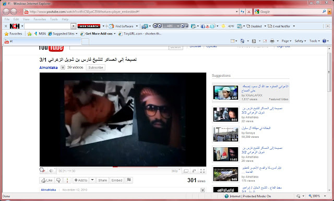Viewport: 334px width, 201px height.
Task: Click the Subscribe button
Action: point(96,67)
